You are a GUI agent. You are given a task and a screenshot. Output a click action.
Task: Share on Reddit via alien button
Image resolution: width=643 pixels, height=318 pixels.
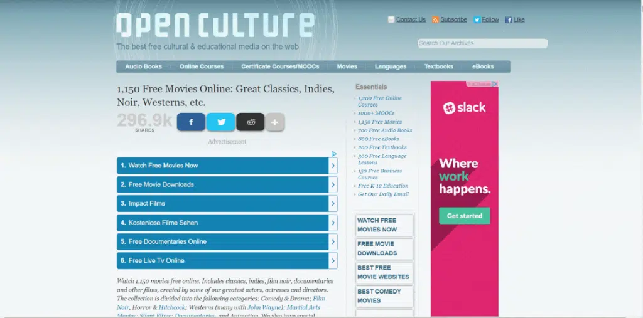point(251,122)
